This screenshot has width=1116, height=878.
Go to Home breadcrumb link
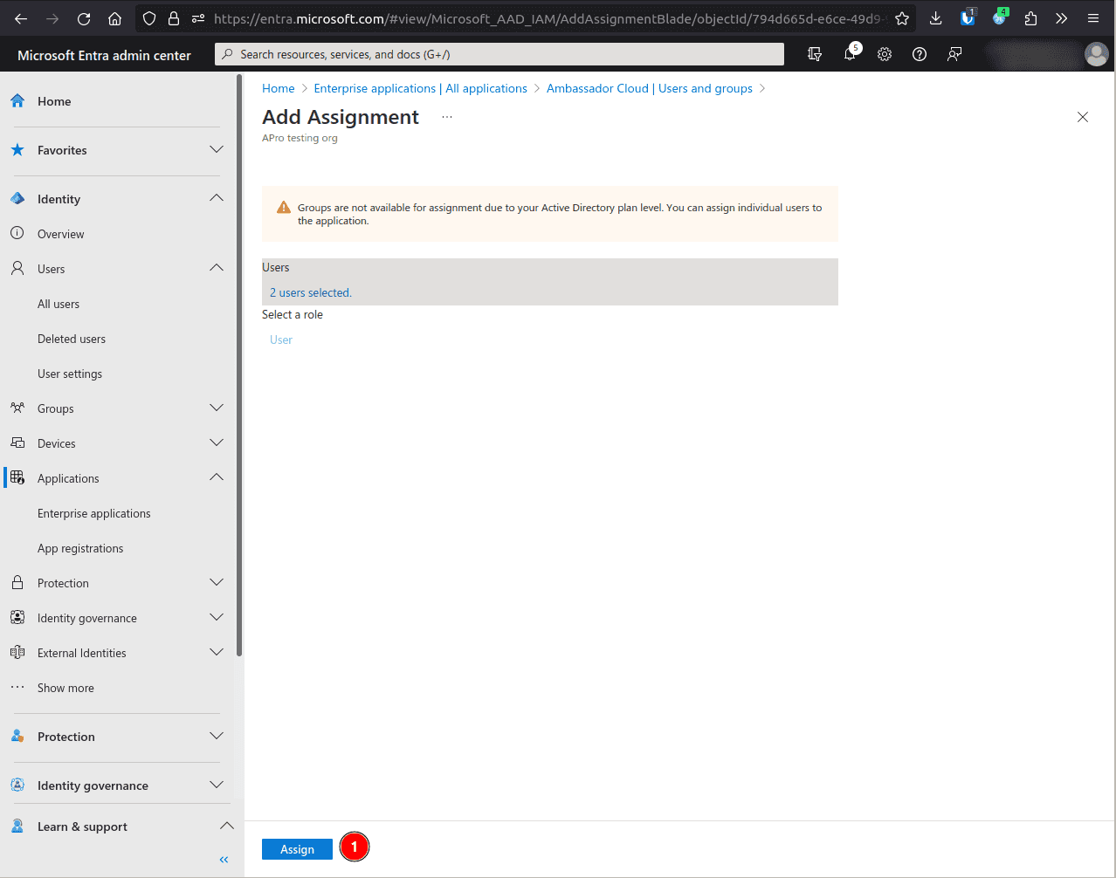pos(279,88)
